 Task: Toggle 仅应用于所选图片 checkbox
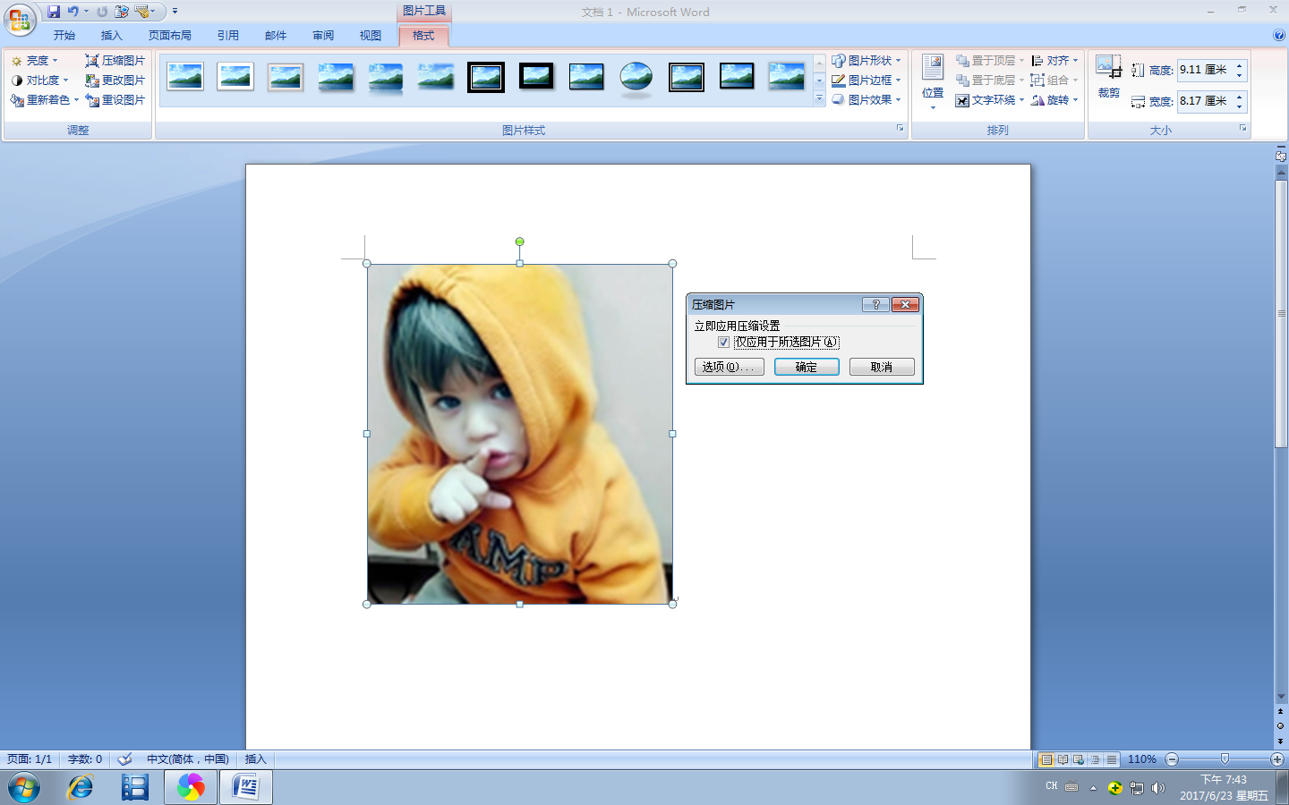click(x=723, y=343)
